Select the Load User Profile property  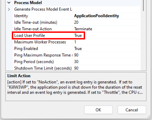click(x=29, y=36)
